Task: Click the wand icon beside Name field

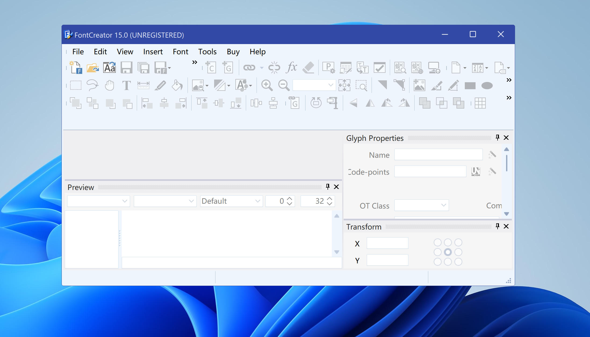Action: coord(492,155)
